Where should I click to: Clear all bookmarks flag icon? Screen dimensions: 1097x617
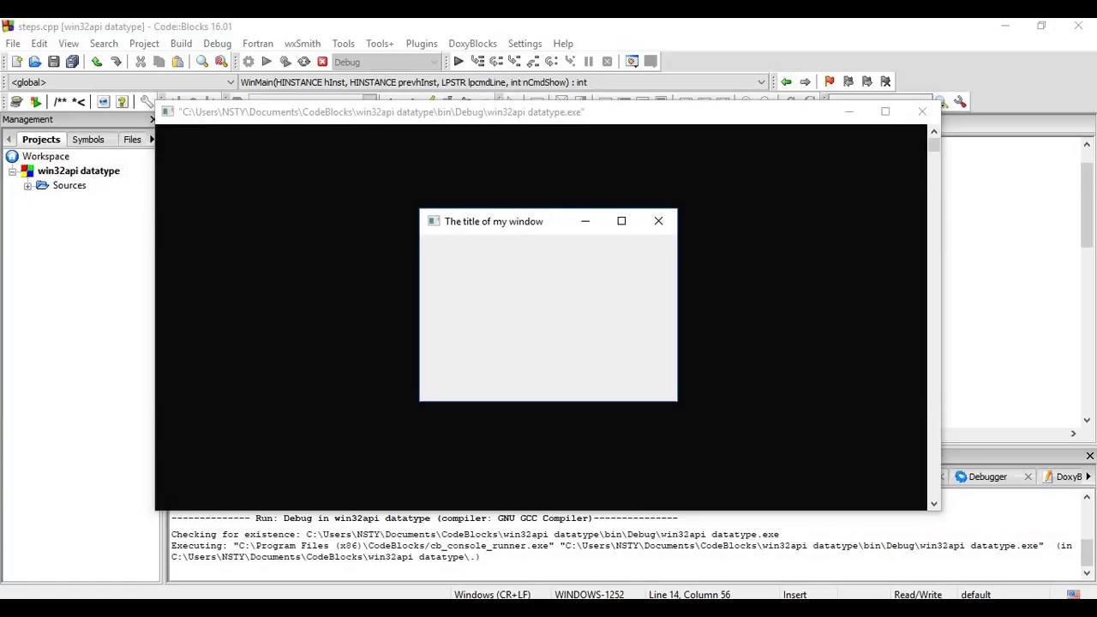tap(885, 82)
